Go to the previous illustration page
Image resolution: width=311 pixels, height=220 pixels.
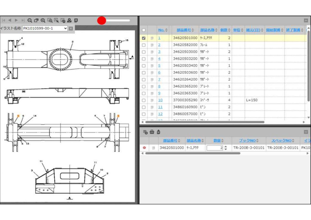point(10,20)
